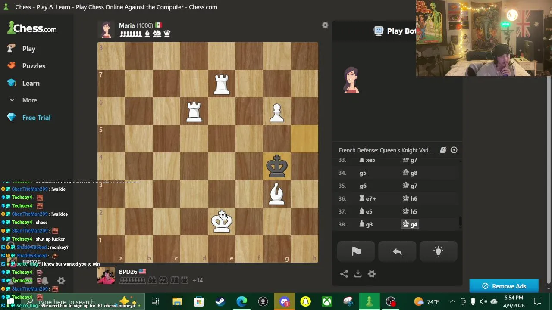Click the compass explorer icon beside opening name
Screen dimensions: 552x310
point(454,150)
